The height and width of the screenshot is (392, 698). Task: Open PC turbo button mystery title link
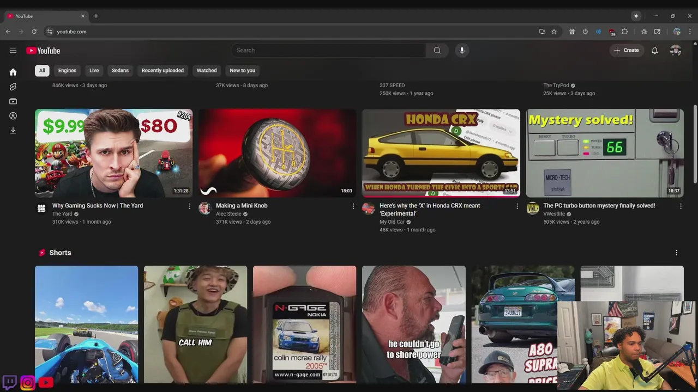[x=599, y=206]
